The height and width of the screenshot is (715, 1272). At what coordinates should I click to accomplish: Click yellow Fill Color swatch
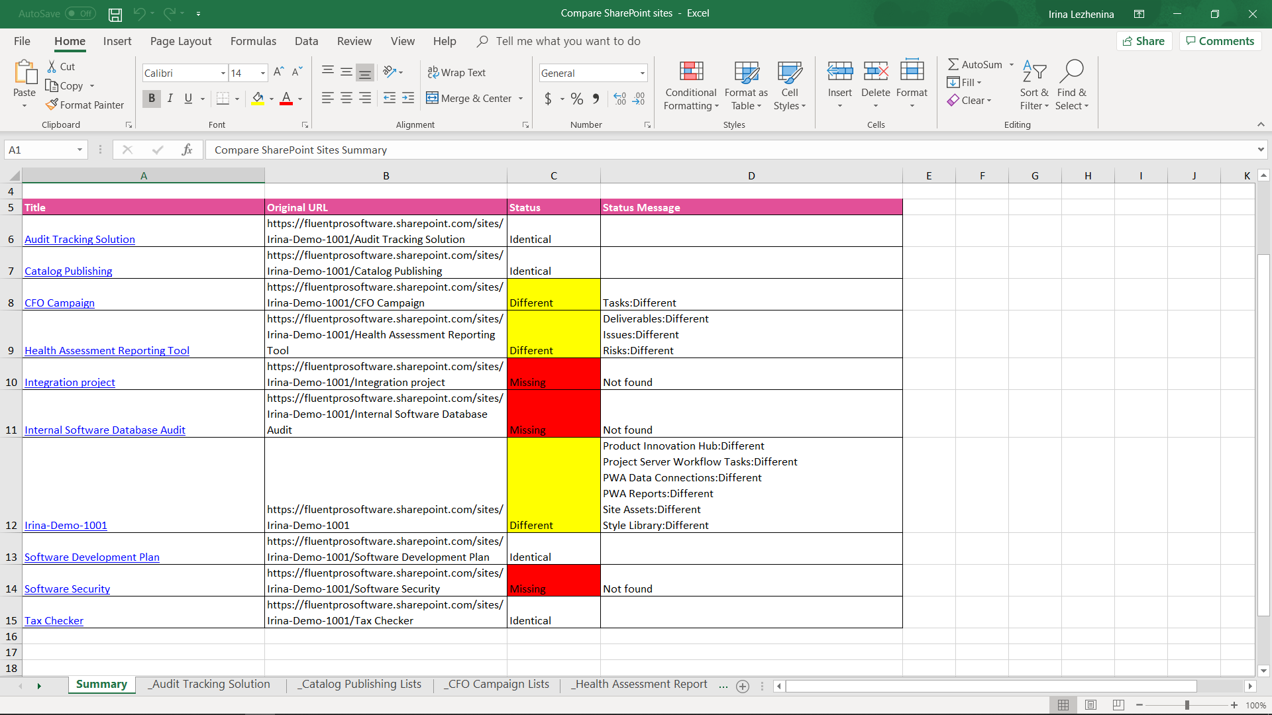[258, 99]
